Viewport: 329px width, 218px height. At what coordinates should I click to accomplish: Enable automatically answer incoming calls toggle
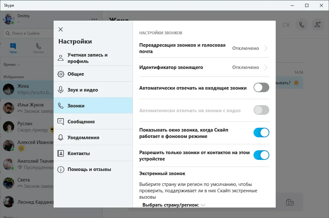[x=261, y=87]
